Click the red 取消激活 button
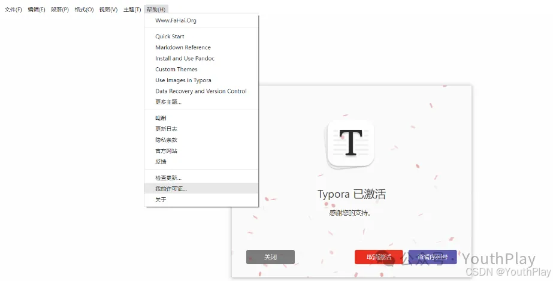 pyautogui.click(x=379, y=257)
